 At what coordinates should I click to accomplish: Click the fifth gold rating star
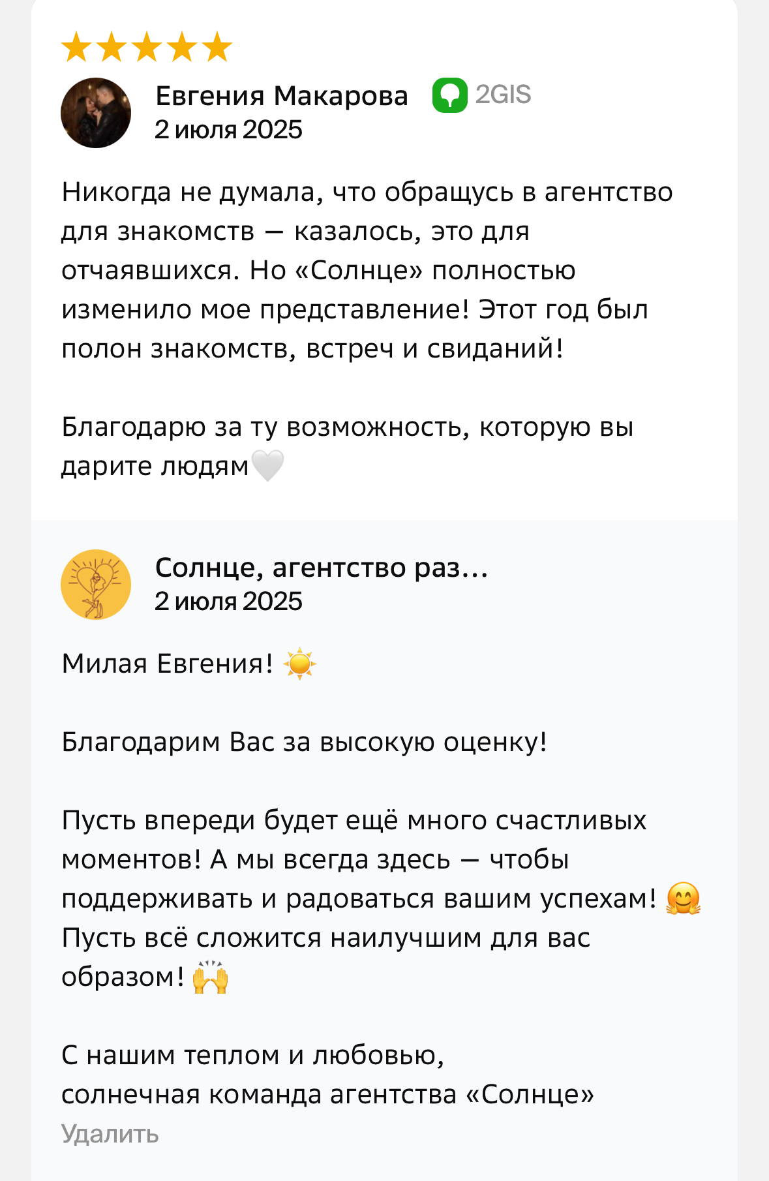tap(217, 48)
